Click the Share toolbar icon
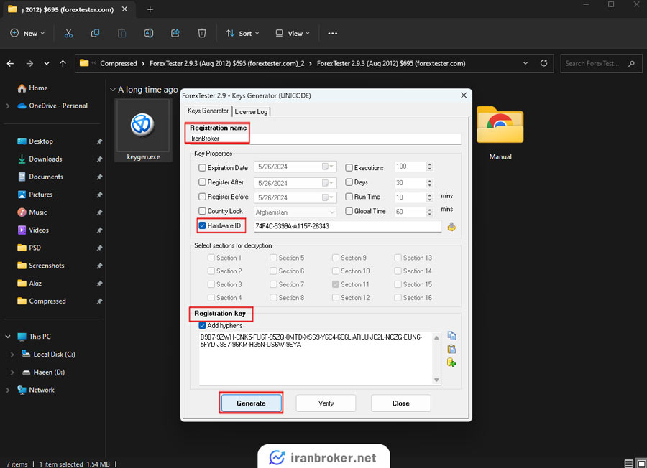 [175, 33]
